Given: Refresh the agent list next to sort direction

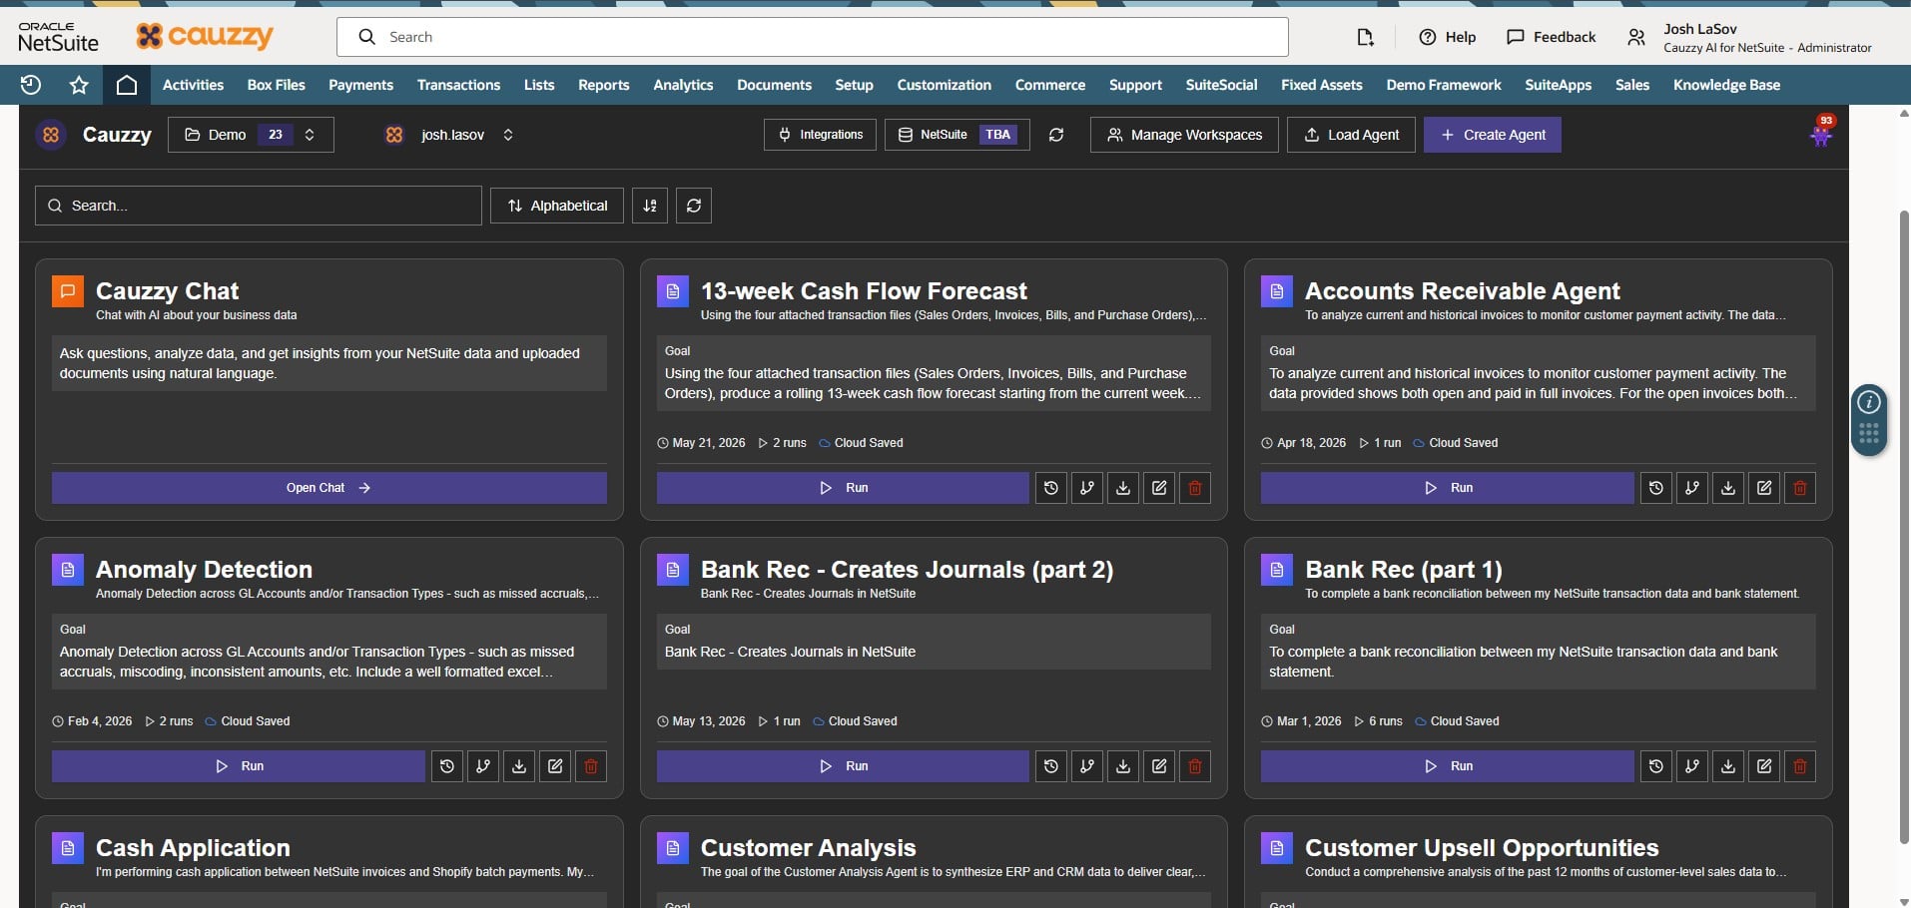Looking at the screenshot, I should click(694, 206).
